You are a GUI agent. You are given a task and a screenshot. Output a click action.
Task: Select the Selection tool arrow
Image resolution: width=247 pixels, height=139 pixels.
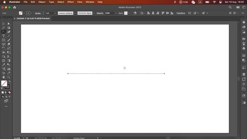pyautogui.click(x=3, y=24)
